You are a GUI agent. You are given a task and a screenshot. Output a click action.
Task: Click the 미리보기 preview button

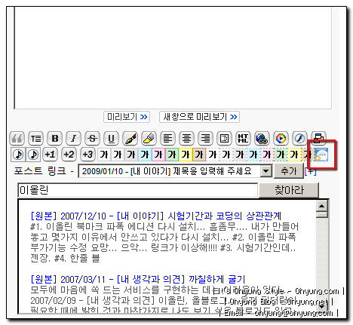click(x=127, y=117)
